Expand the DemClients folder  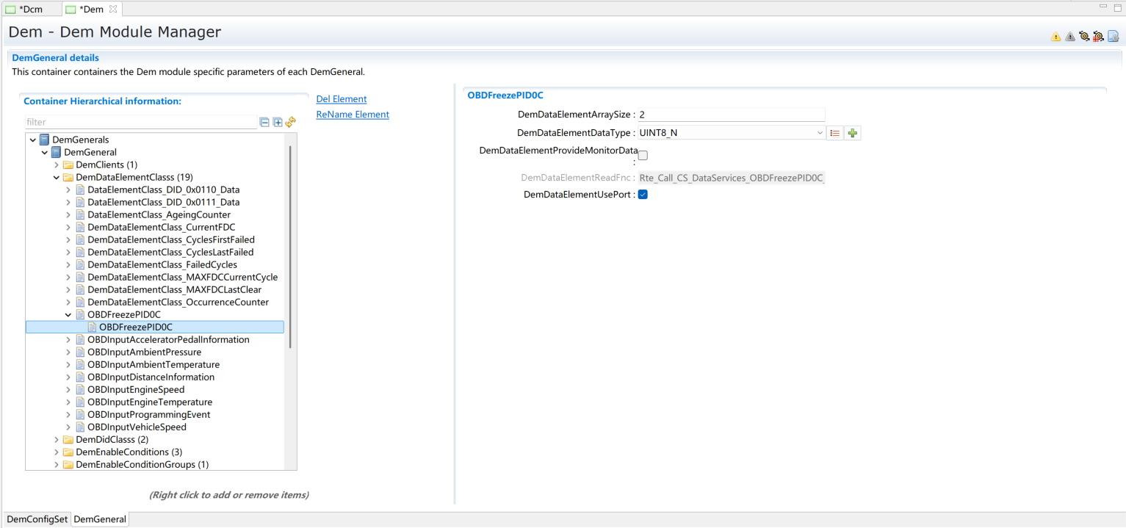coord(57,164)
